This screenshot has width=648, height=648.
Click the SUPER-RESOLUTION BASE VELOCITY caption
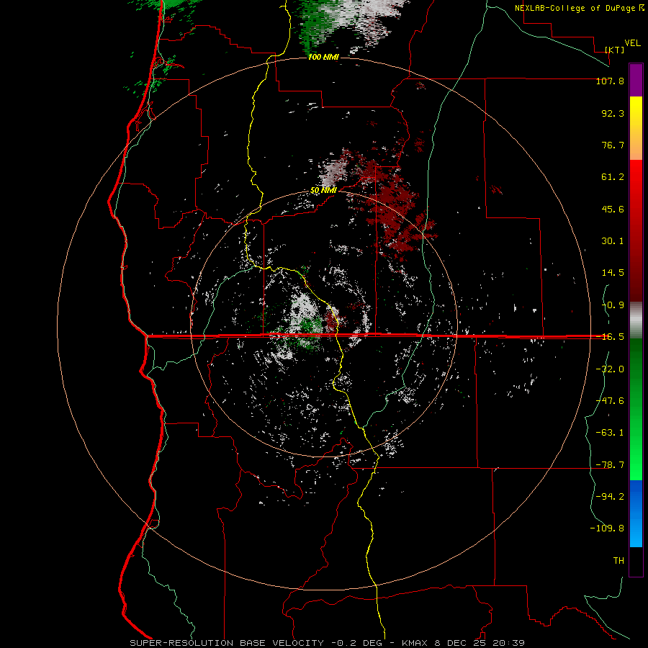click(x=227, y=643)
